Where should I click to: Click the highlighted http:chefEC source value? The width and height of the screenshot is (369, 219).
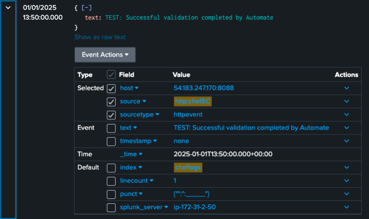point(193,102)
